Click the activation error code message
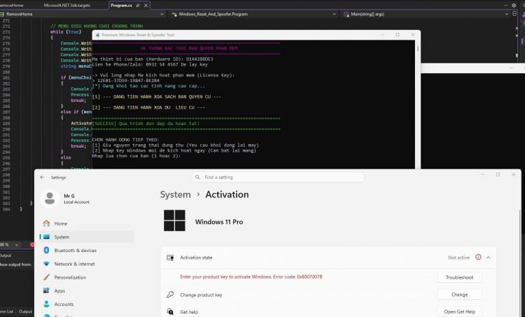Image resolution: width=525 pixels, height=317 pixels. (251, 277)
